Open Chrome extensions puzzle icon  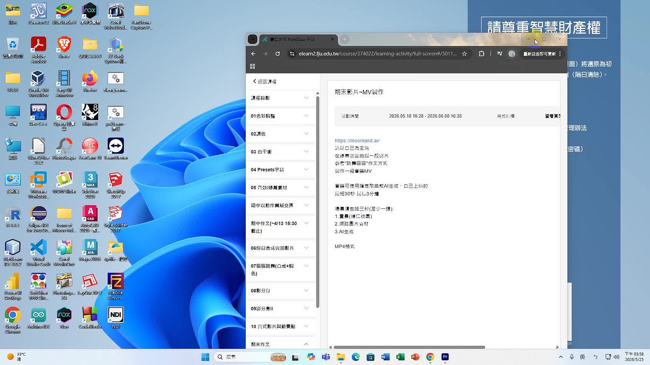(x=481, y=54)
